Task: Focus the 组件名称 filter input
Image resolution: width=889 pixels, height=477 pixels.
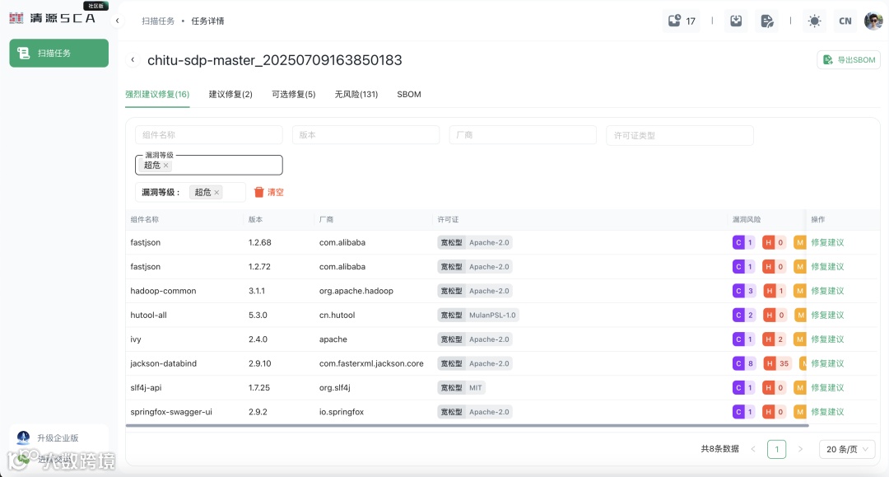Action: pyautogui.click(x=208, y=135)
